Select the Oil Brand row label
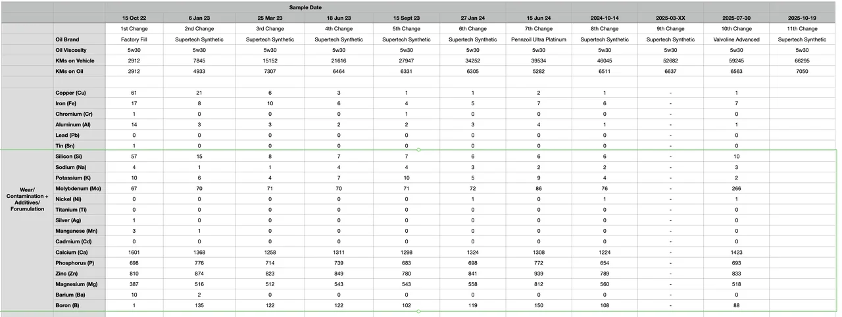This screenshot has width=842, height=317. pyautogui.click(x=68, y=39)
